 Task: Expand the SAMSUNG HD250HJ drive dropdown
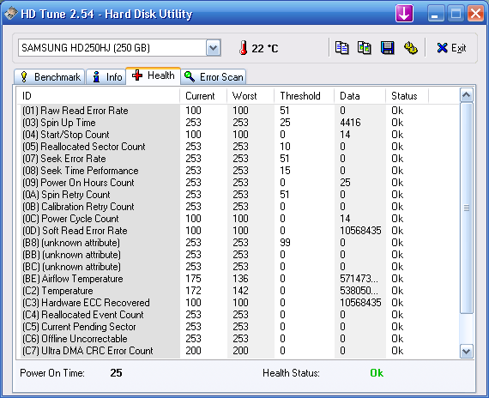[214, 48]
